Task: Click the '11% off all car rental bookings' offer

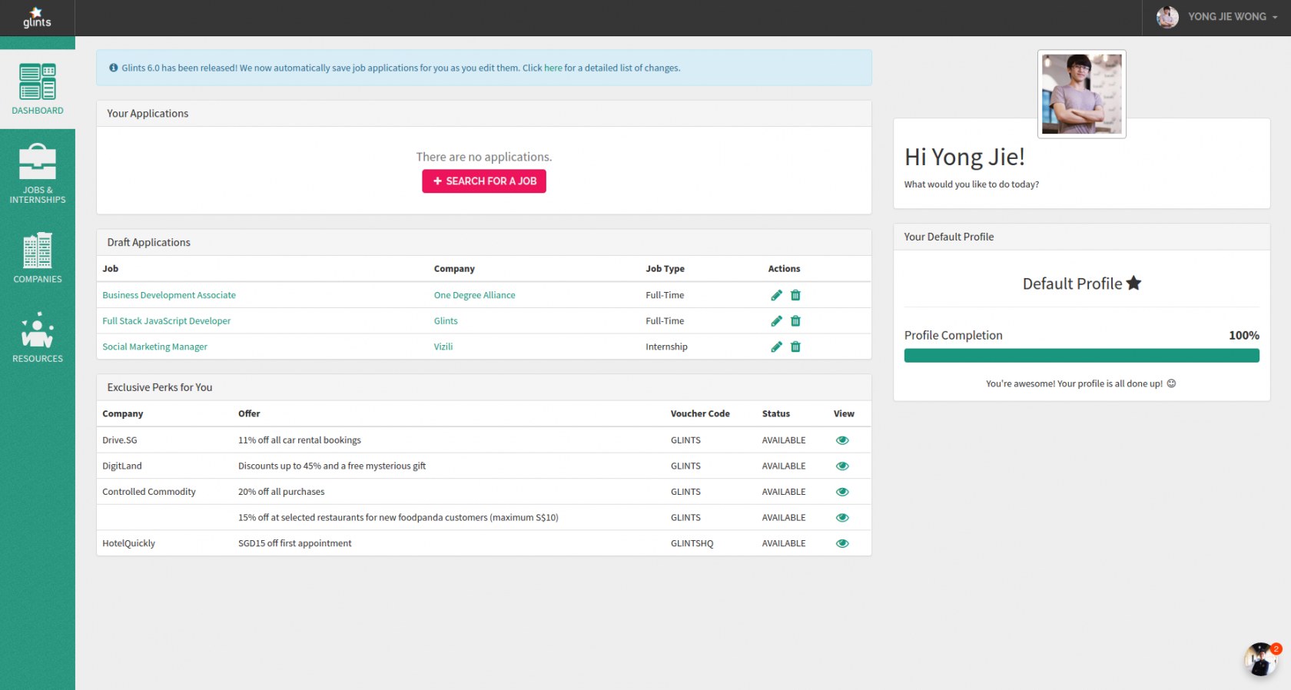Action: [x=300, y=440]
